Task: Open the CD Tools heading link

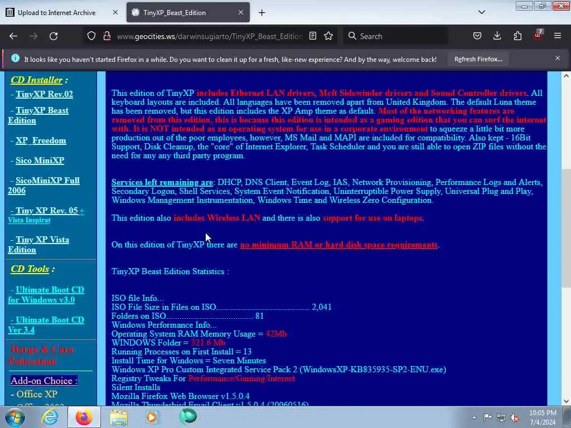Action: (x=30, y=269)
